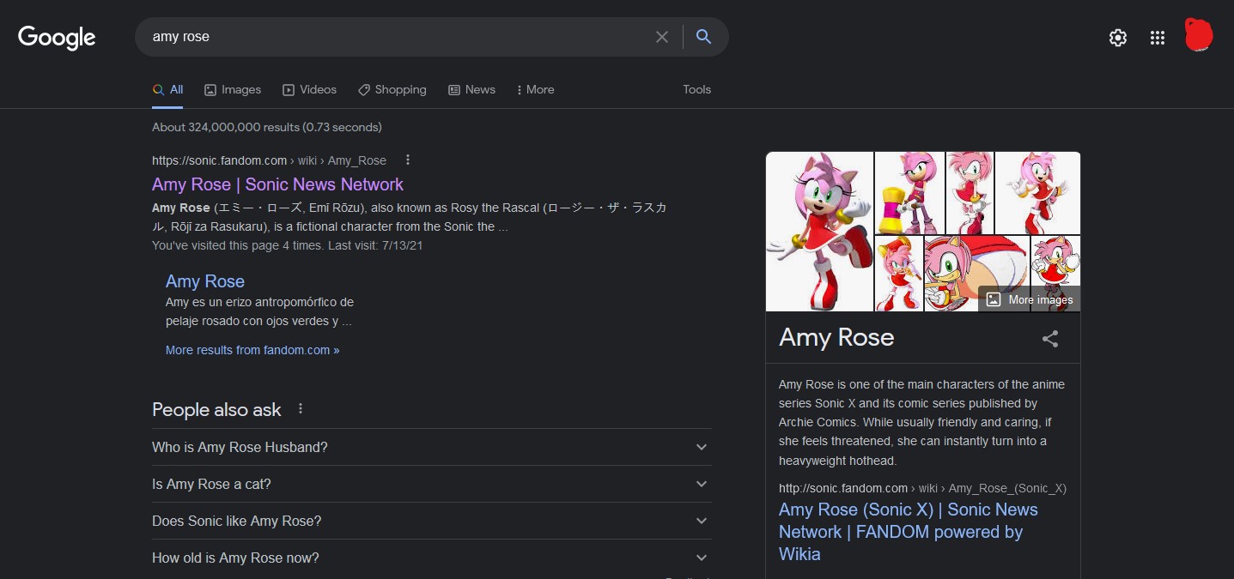Share the Amy Rose knowledge panel

pos(1049,339)
